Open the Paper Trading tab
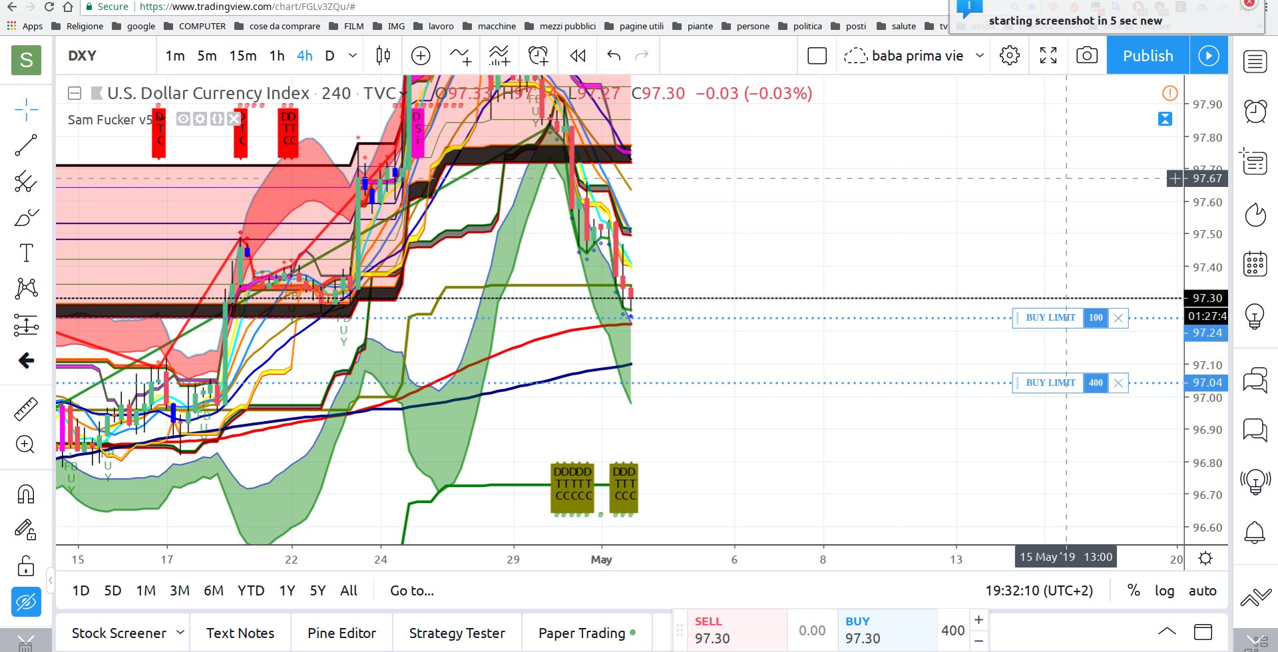This screenshot has height=652, width=1278. 586,633
